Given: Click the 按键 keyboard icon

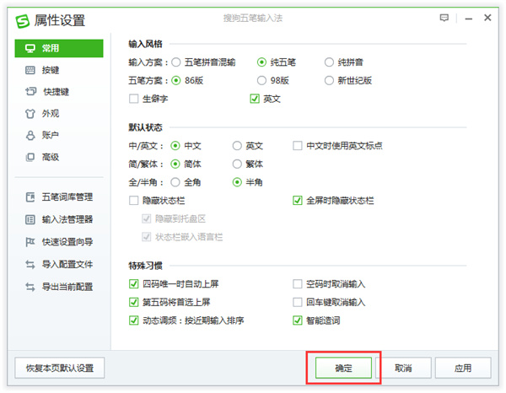Looking at the screenshot, I should (x=30, y=70).
